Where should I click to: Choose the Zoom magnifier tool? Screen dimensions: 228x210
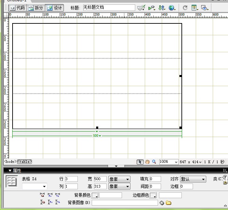point(154,161)
